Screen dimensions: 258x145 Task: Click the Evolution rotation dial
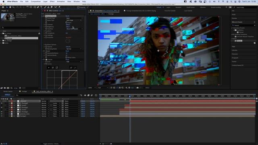pos(68,41)
